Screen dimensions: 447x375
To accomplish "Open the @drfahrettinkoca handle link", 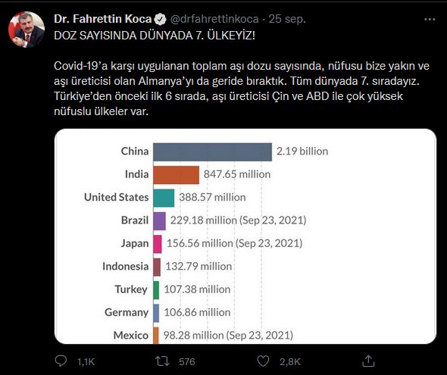I will coord(214,19).
